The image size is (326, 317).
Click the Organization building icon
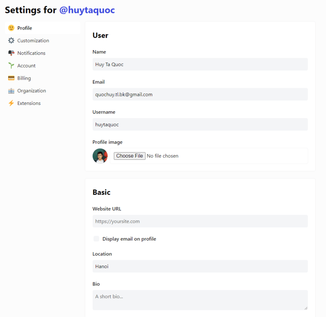pos(11,91)
